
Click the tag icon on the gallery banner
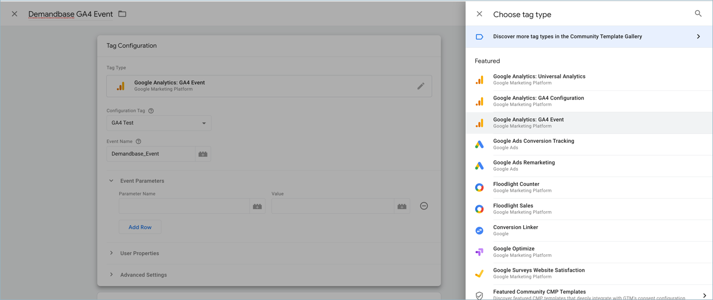click(x=479, y=37)
